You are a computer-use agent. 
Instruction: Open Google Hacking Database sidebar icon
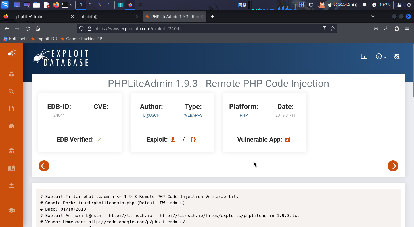tap(11, 91)
